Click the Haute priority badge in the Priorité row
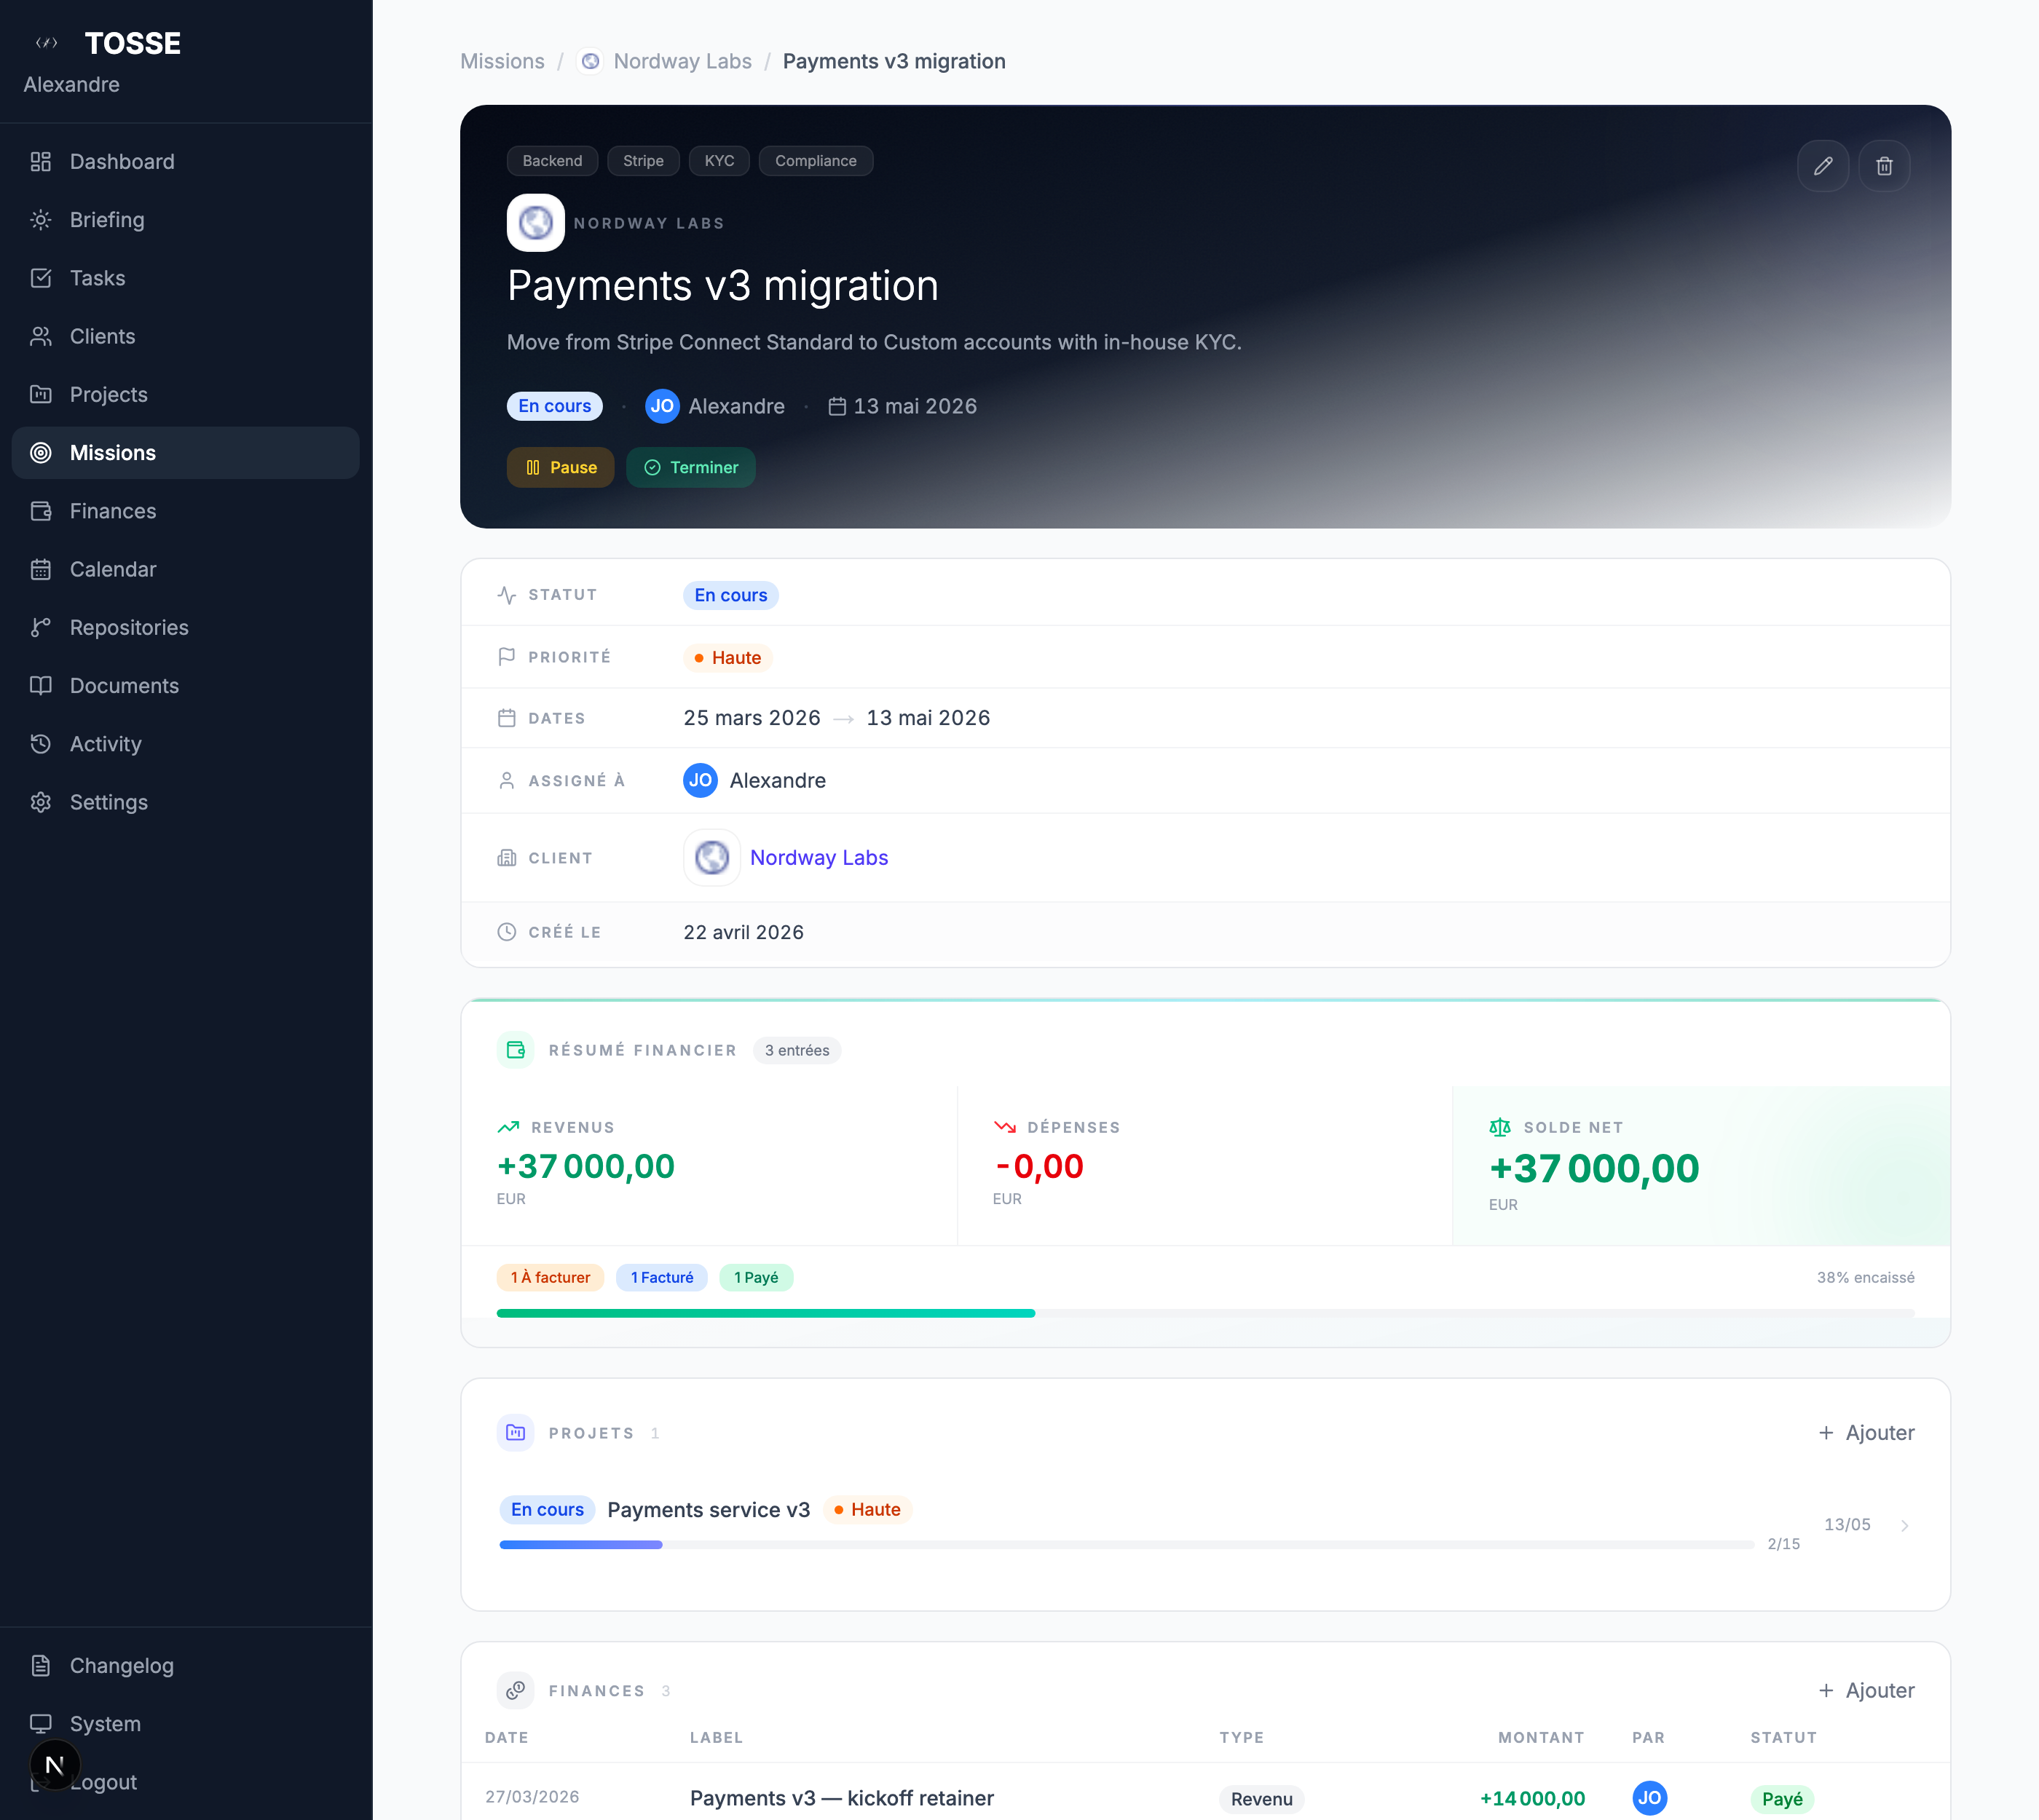Viewport: 2039px width, 1820px height. (x=727, y=658)
